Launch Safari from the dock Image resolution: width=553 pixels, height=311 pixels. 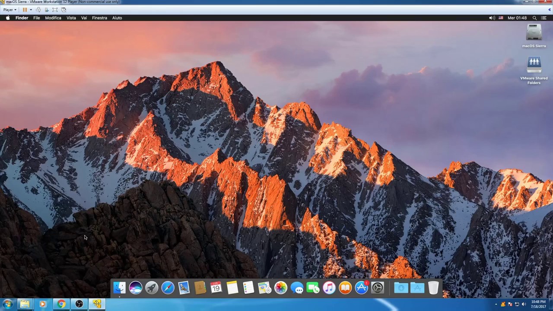click(x=168, y=288)
